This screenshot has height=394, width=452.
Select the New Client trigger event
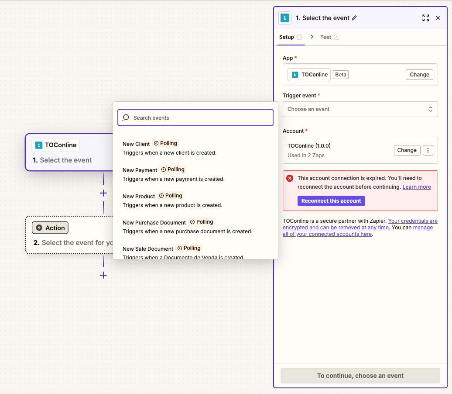coord(195,148)
